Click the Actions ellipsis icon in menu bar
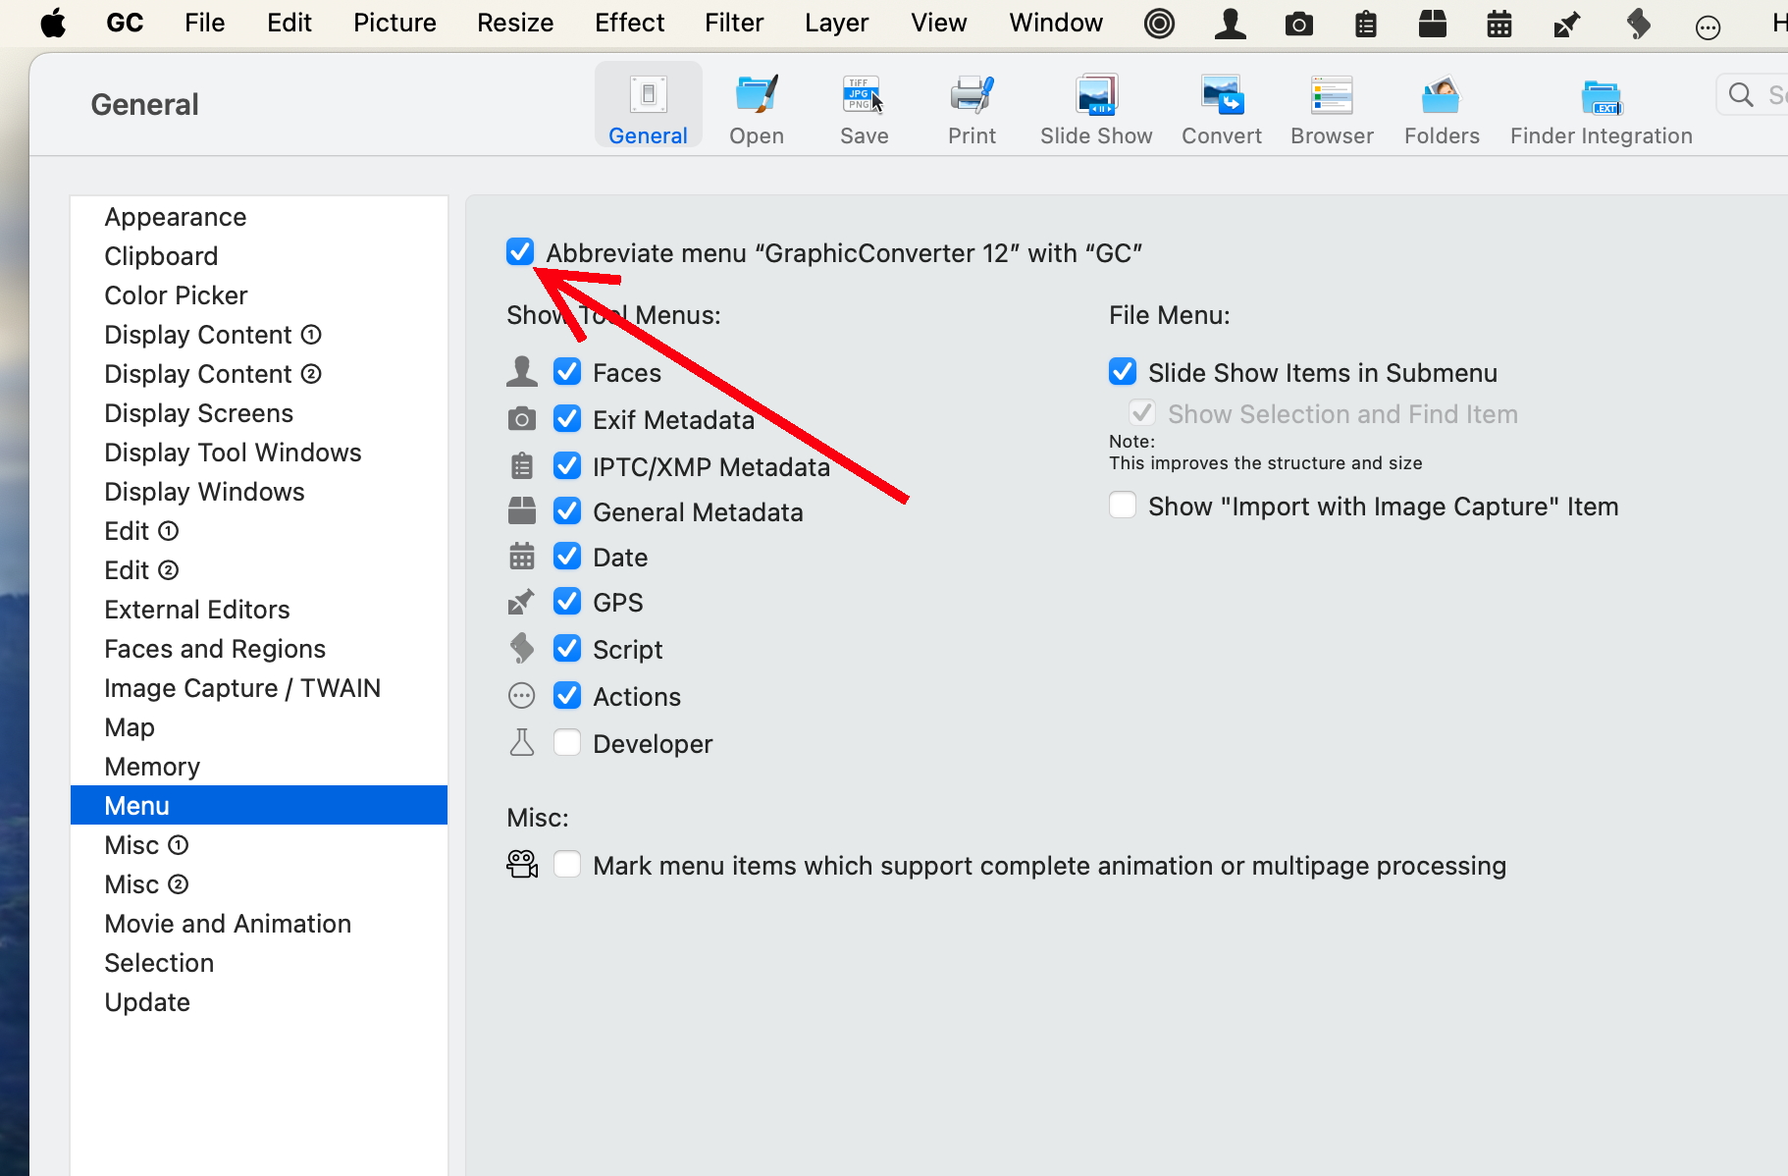 [x=1708, y=27]
